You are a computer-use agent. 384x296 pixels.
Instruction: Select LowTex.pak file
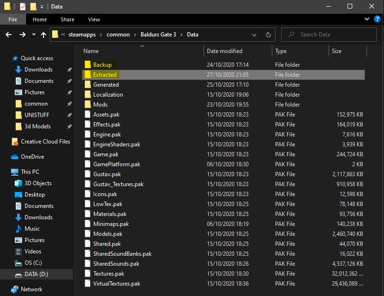coord(107,204)
